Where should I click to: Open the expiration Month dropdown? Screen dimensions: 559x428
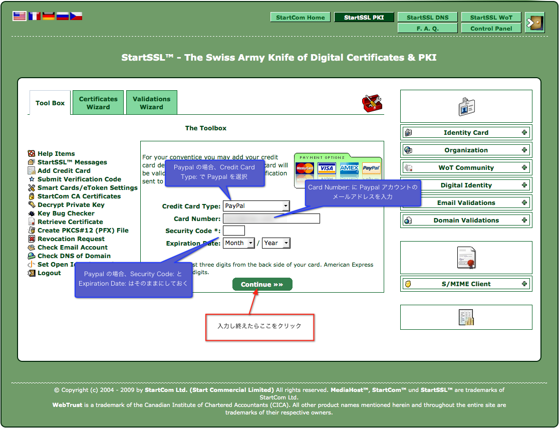coord(238,243)
